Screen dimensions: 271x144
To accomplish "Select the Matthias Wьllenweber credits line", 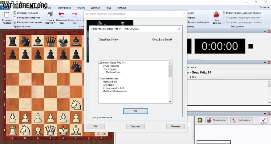I will point(115,91).
